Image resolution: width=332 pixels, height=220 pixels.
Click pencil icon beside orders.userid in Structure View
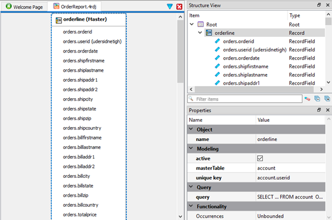(x=217, y=50)
